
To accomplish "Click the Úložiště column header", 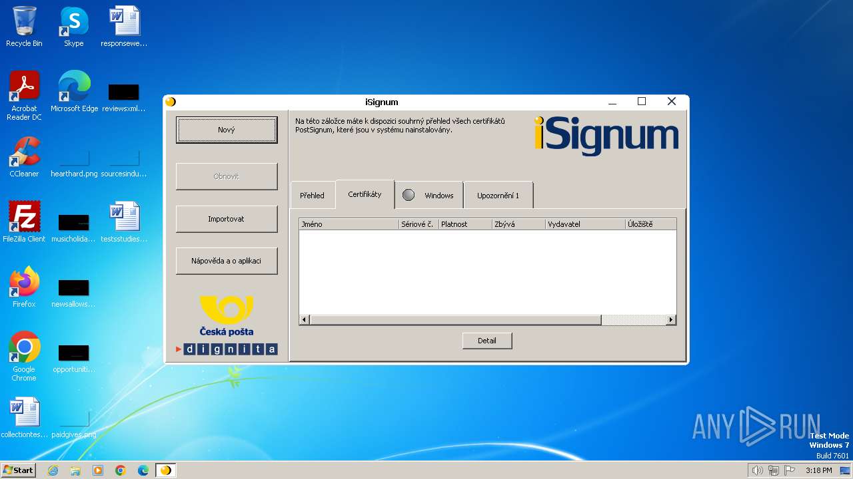I will pos(650,224).
